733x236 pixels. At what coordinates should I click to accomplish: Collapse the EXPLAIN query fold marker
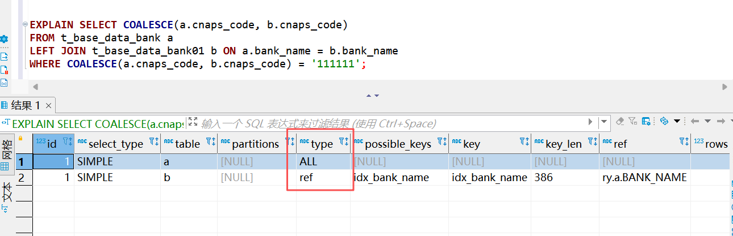point(24,25)
